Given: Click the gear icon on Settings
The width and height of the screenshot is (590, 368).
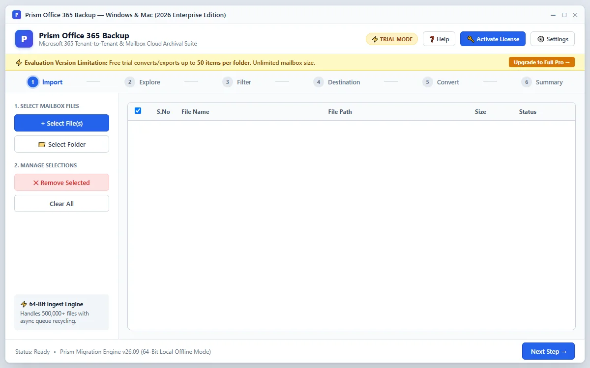Looking at the screenshot, I should 541,39.
